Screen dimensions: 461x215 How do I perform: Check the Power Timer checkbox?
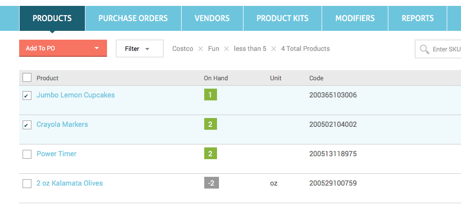point(27,154)
